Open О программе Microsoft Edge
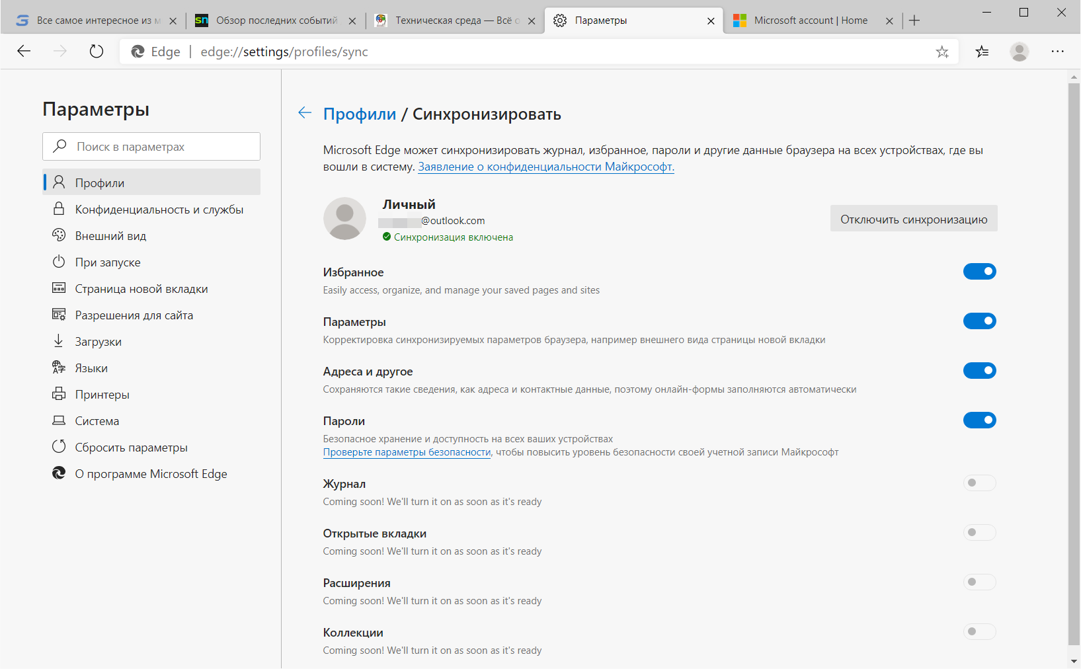Image resolution: width=1081 pixels, height=669 pixels. 151,473
